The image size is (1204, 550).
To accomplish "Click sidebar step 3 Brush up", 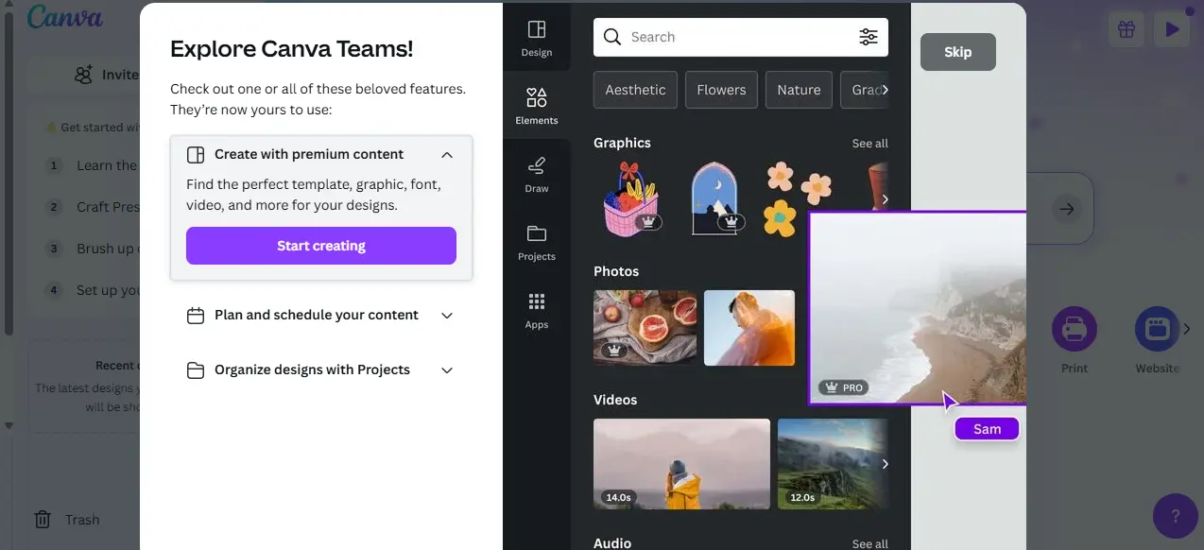I will 95,249.
